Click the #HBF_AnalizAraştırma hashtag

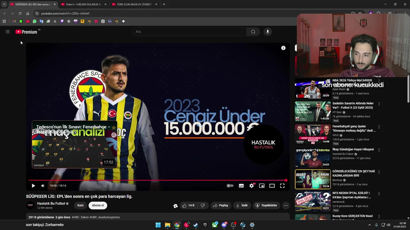(x=105, y=217)
